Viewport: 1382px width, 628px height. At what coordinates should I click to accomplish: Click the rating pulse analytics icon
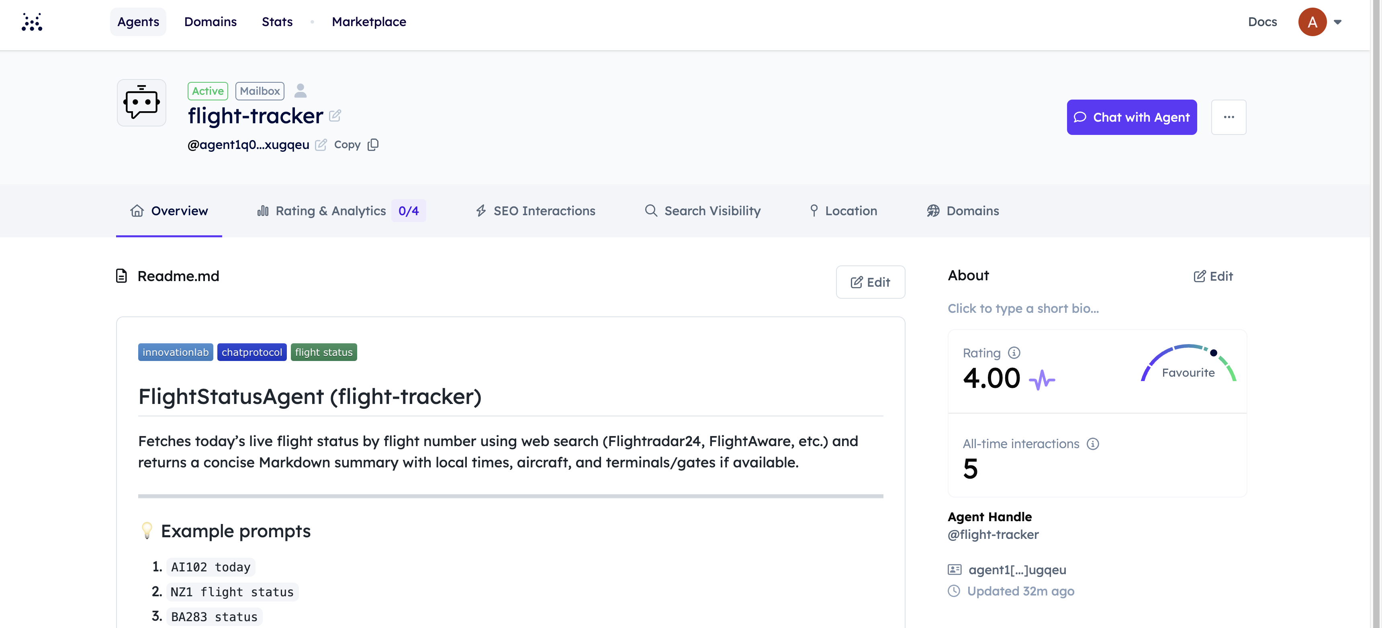[1041, 380]
